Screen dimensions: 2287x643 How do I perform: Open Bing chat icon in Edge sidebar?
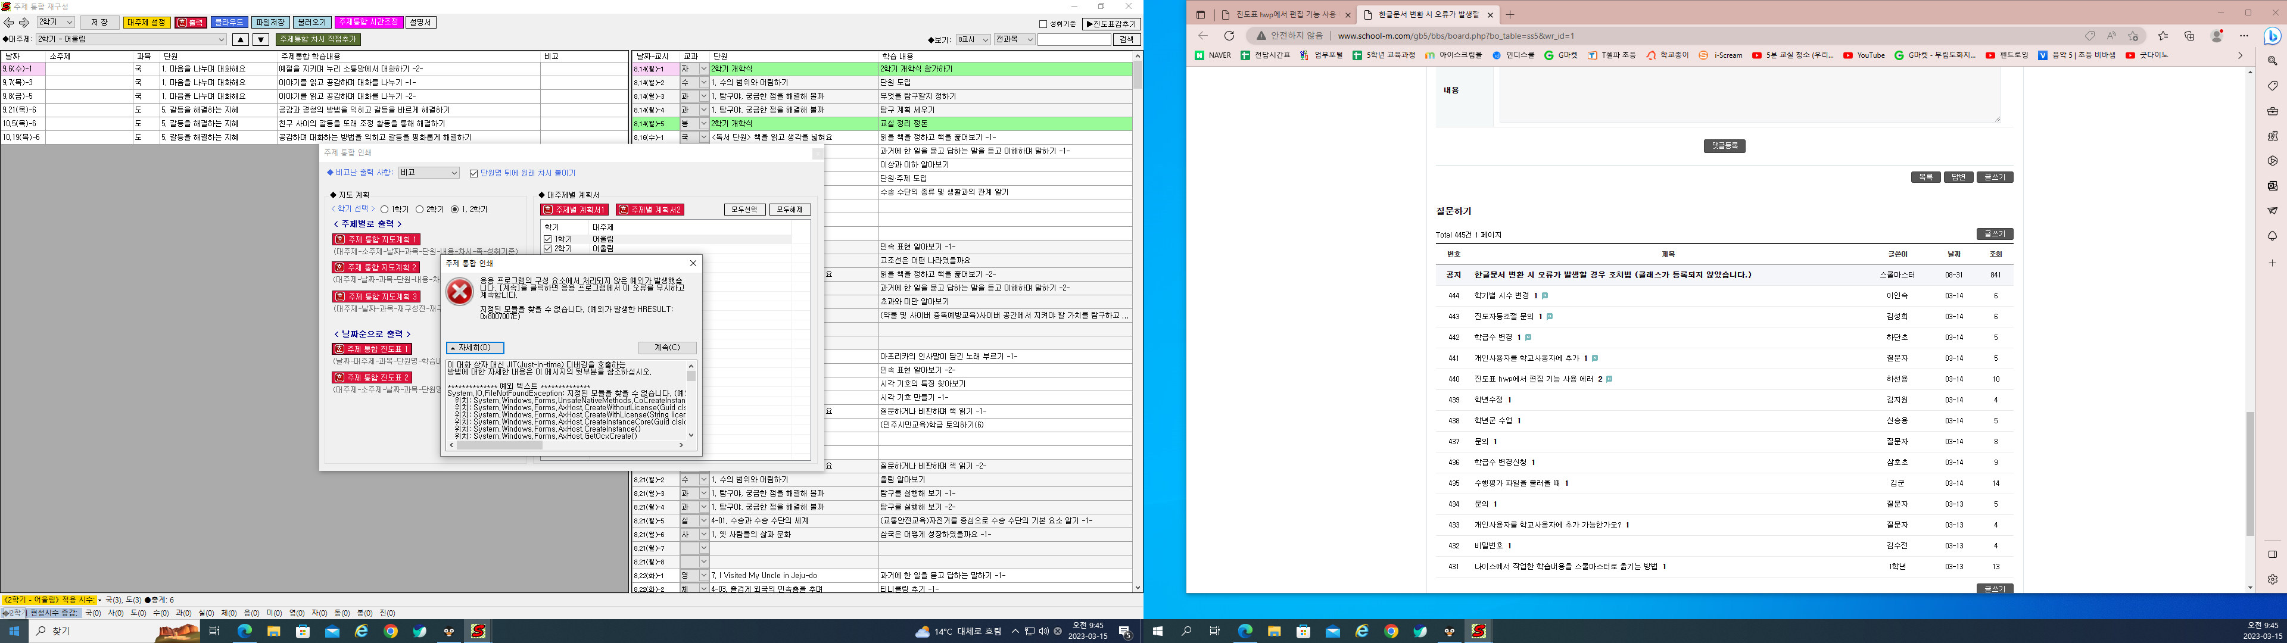pos(2272,36)
